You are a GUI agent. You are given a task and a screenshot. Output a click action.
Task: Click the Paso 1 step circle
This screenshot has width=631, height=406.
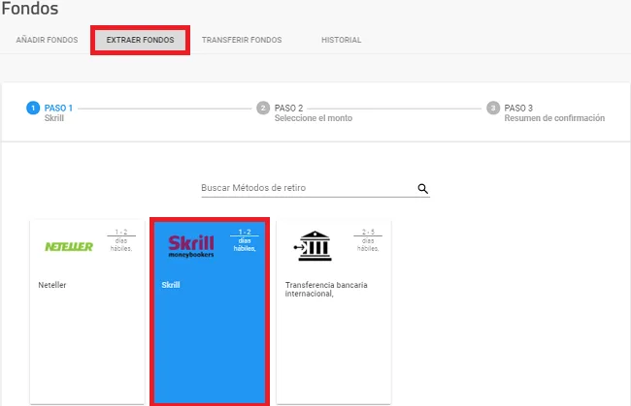[33, 108]
